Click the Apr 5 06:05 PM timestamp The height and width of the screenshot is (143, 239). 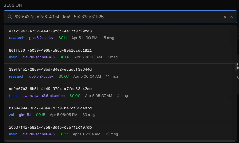(64, 115)
